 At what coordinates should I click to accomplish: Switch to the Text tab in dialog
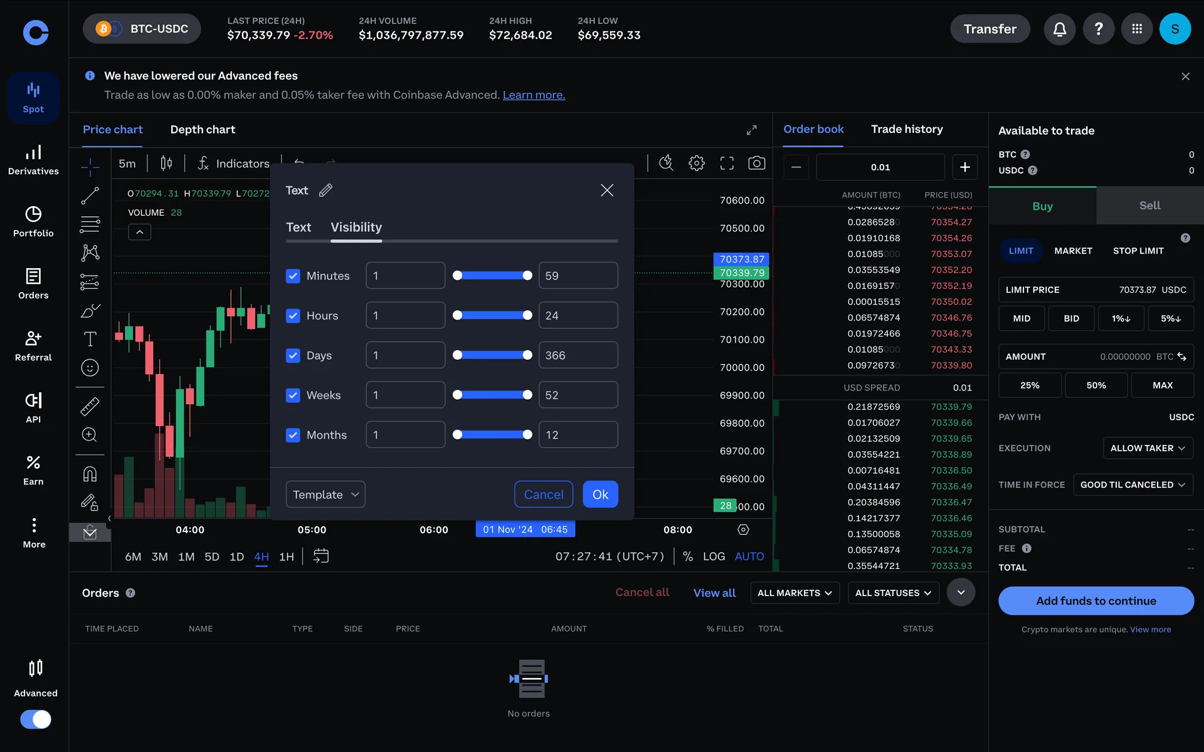(x=298, y=227)
